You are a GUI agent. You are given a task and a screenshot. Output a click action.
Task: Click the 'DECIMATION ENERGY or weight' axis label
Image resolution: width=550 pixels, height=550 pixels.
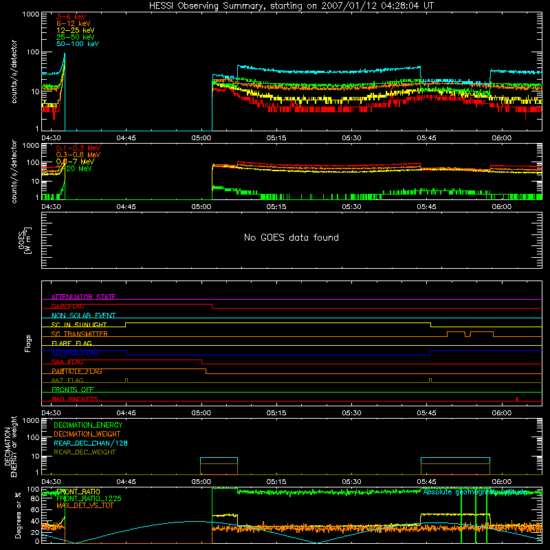(10, 446)
